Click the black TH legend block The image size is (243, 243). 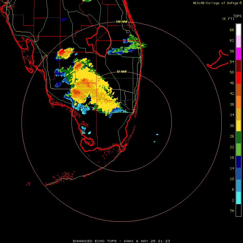[x=238, y=210]
